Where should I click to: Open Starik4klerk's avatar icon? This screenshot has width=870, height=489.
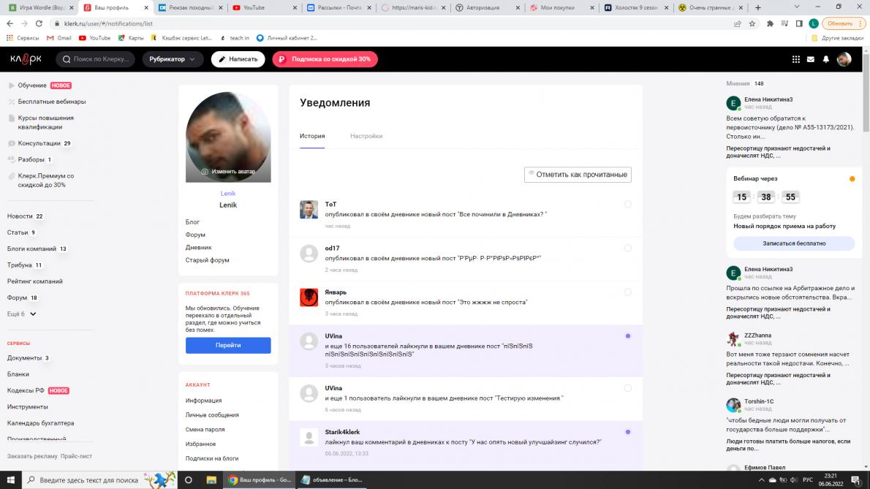click(x=309, y=437)
